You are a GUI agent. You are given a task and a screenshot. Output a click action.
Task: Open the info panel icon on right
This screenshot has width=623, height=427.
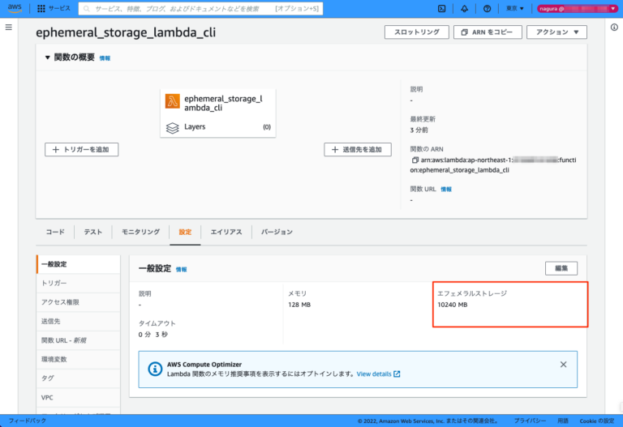614,28
